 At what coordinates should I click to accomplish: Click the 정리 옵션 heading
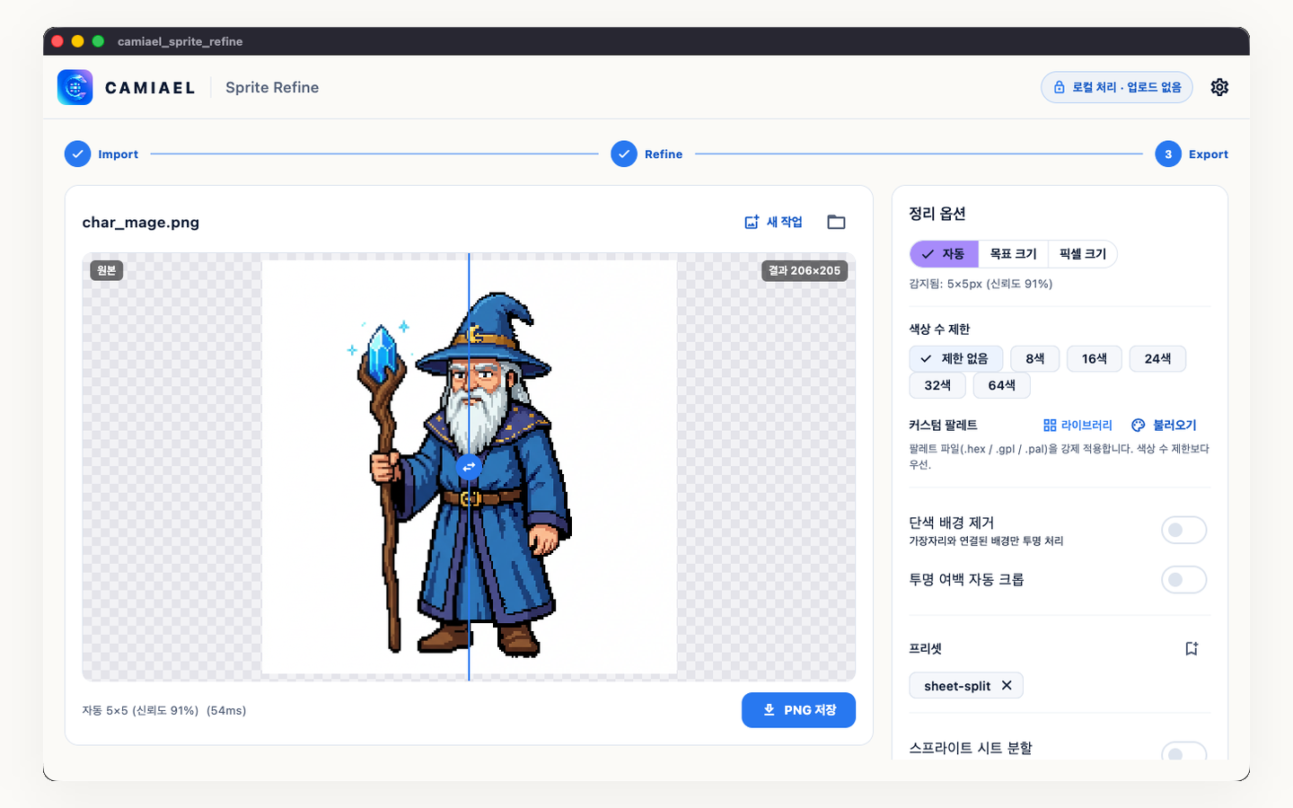[x=937, y=214]
